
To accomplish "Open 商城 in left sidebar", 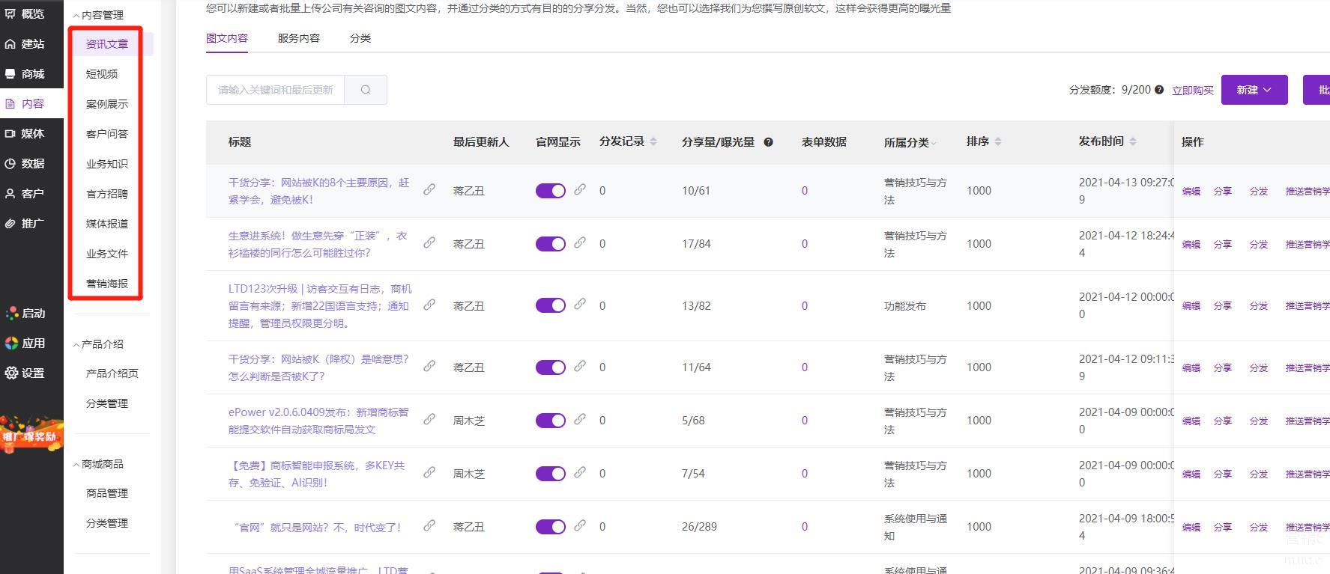I will (x=31, y=73).
